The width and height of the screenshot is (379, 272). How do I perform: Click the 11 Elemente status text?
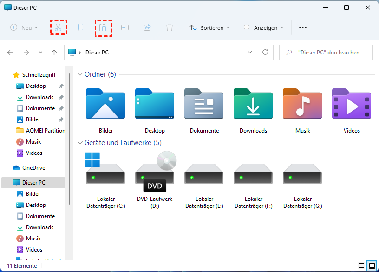pyautogui.click(x=22, y=265)
